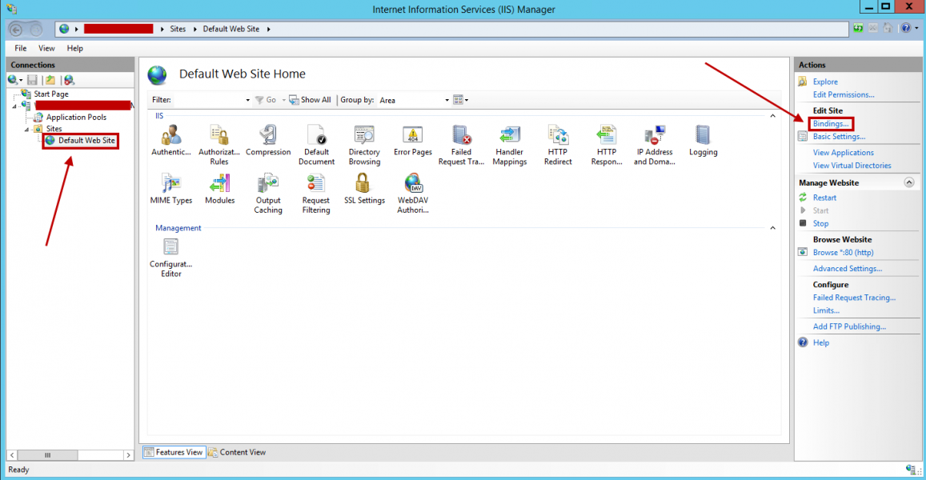Screen dimensions: 926x480
Task: Click the back navigation arrow button
Action: [17, 29]
